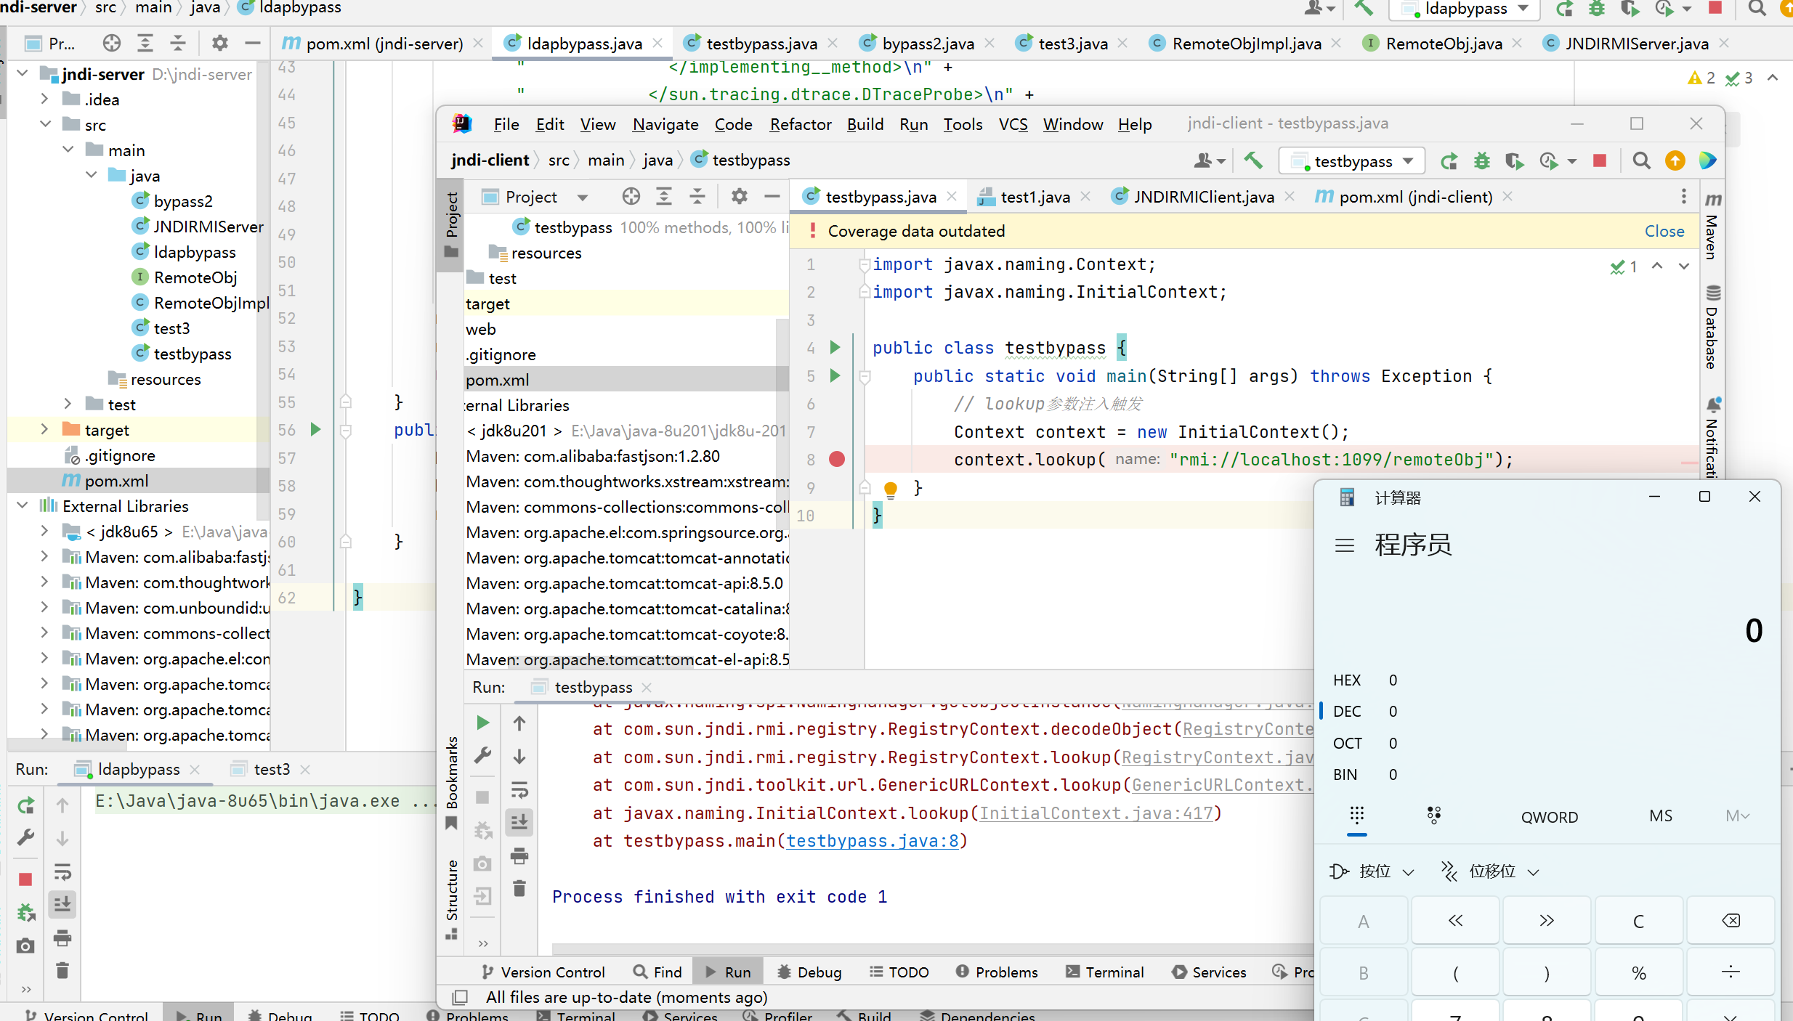Select RemoteObjImpl in jndi-server project tree
1793x1021 pixels.
pyautogui.click(x=211, y=302)
